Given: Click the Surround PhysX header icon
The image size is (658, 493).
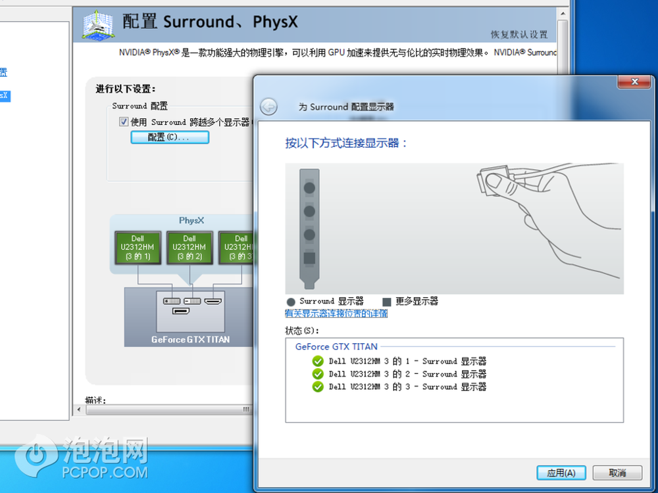Looking at the screenshot, I should (x=98, y=25).
